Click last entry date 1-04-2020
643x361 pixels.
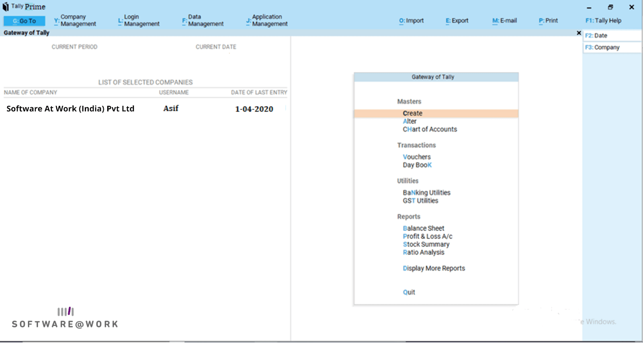(x=254, y=109)
